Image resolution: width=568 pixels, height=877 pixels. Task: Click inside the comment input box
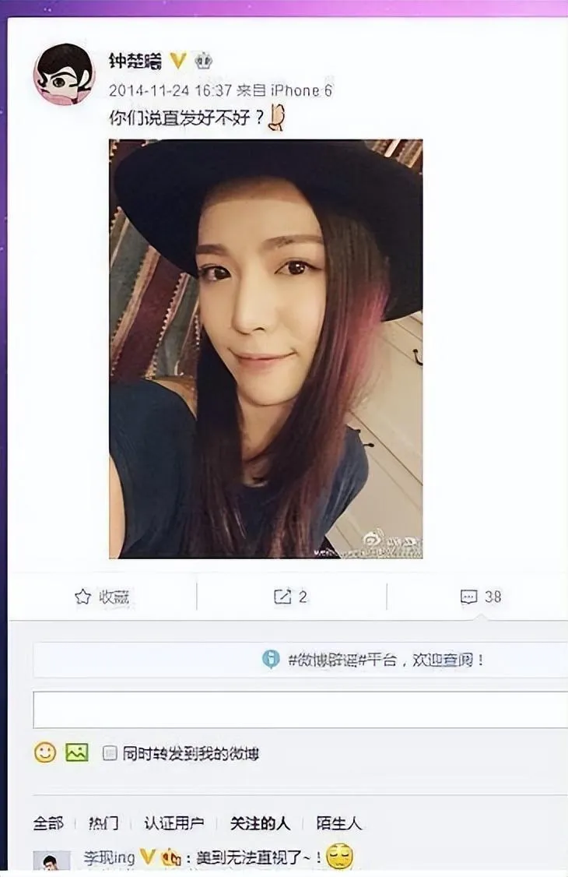(300, 710)
